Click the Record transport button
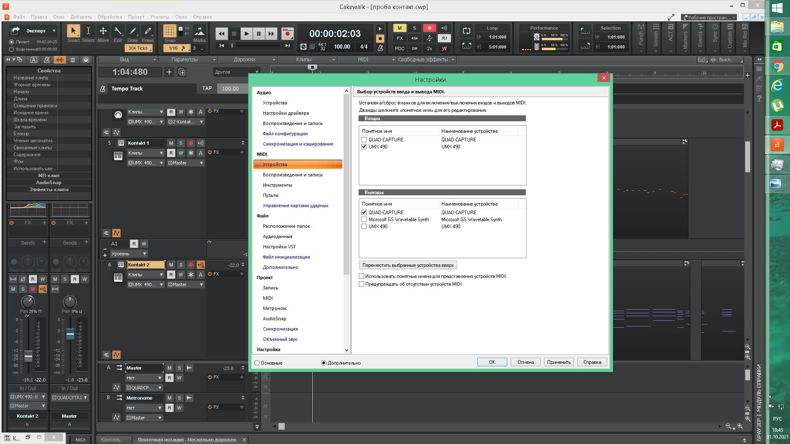Screen dimensions: 790x444 pos(287,33)
